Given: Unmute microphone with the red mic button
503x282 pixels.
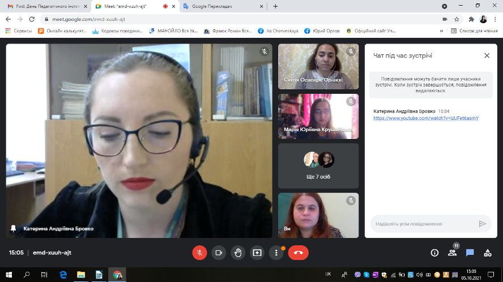Looking at the screenshot, I should click(x=199, y=253).
